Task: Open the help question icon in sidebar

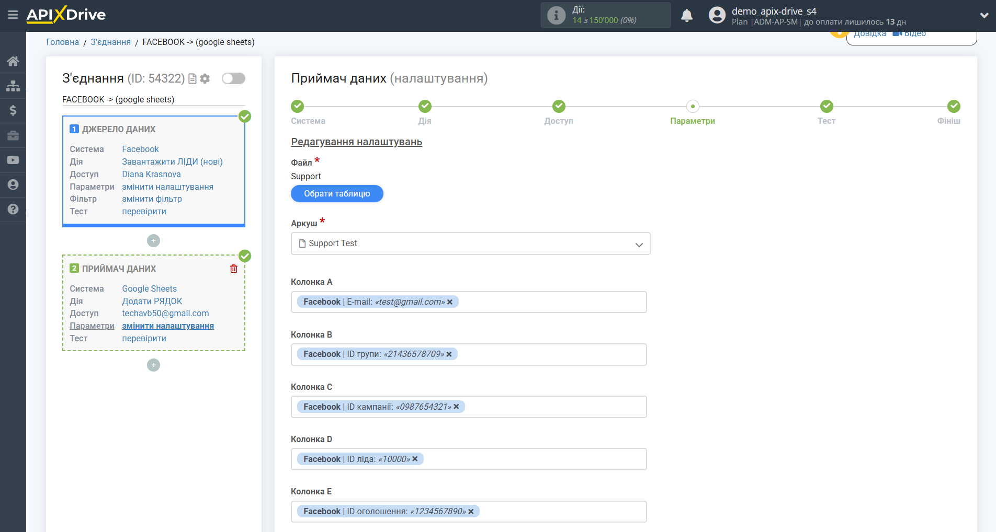Action: [13, 209]
